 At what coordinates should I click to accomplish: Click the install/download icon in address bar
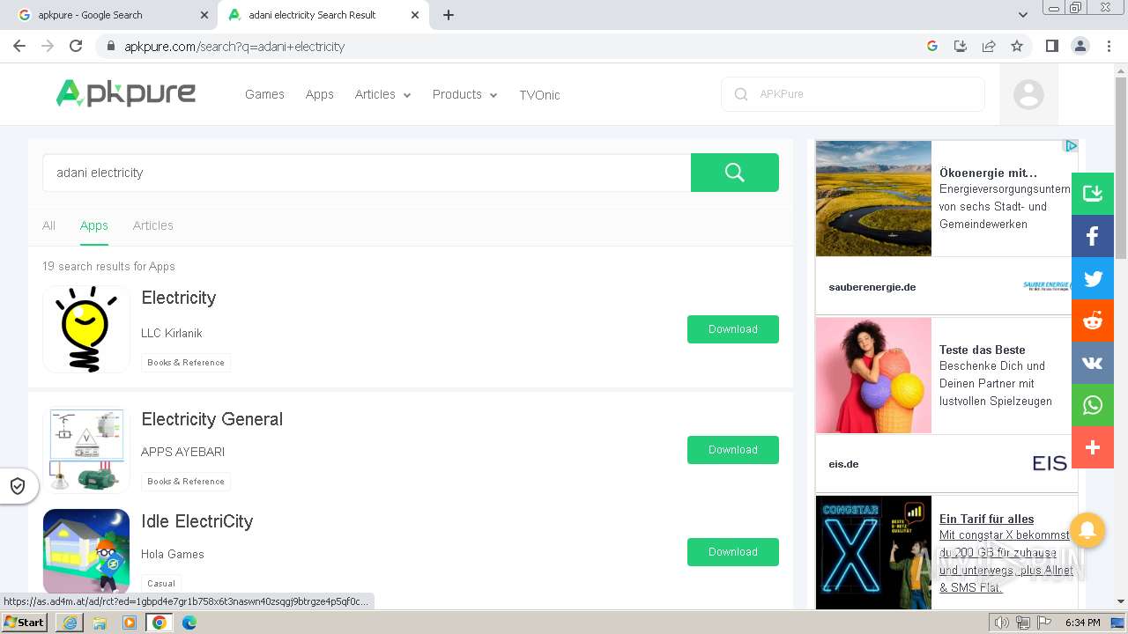coord(961,46)
